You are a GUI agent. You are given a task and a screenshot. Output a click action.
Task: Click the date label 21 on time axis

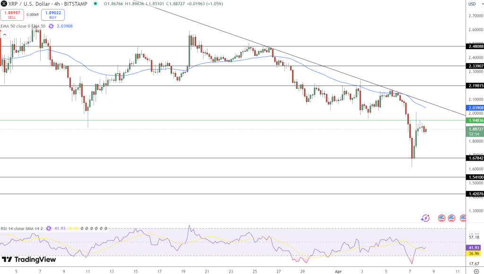tap(207, 272)
